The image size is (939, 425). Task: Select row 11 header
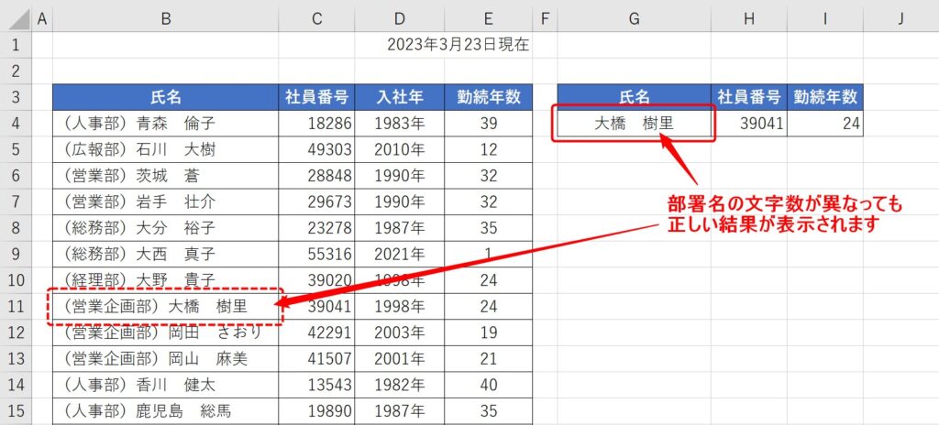point(16,306)
